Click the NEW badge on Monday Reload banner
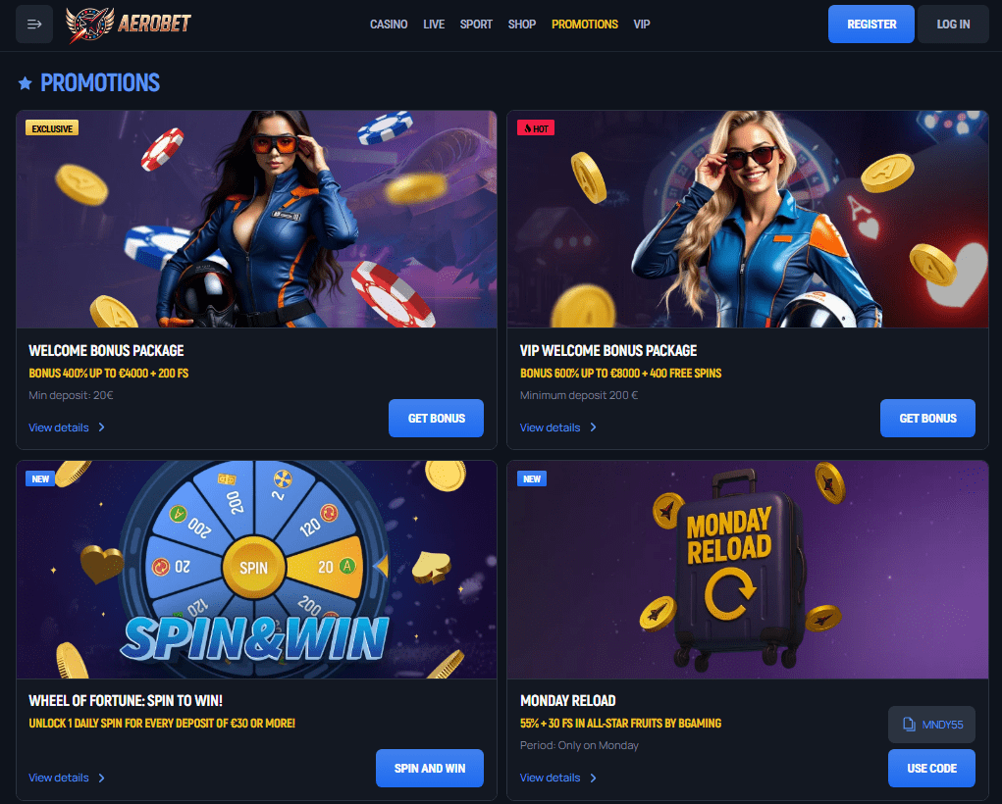This screenshot has height=804, width=1002. click(532, 478)
